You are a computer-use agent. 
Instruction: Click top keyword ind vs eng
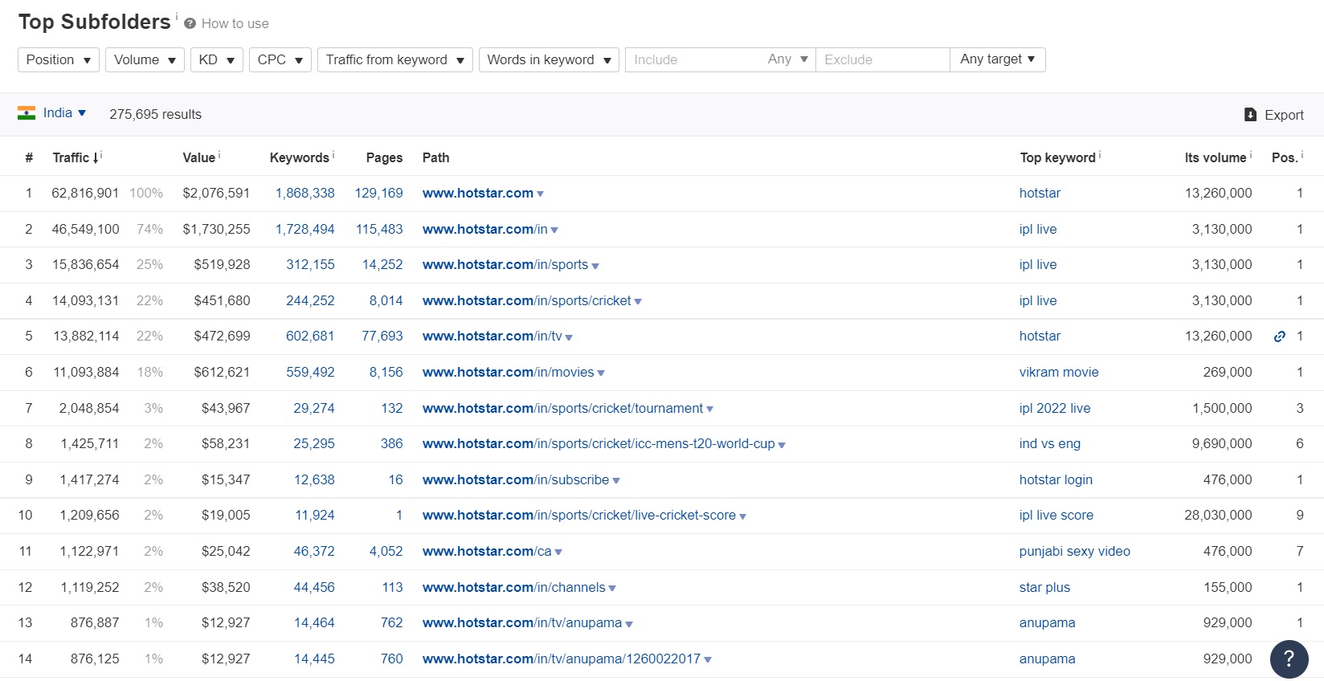[x=1050, y=443]
